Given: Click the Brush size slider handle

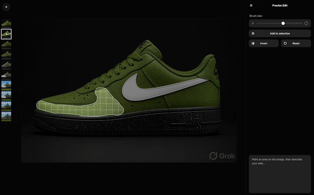Looking at the screenshot, I should click(x=283, y=24).
